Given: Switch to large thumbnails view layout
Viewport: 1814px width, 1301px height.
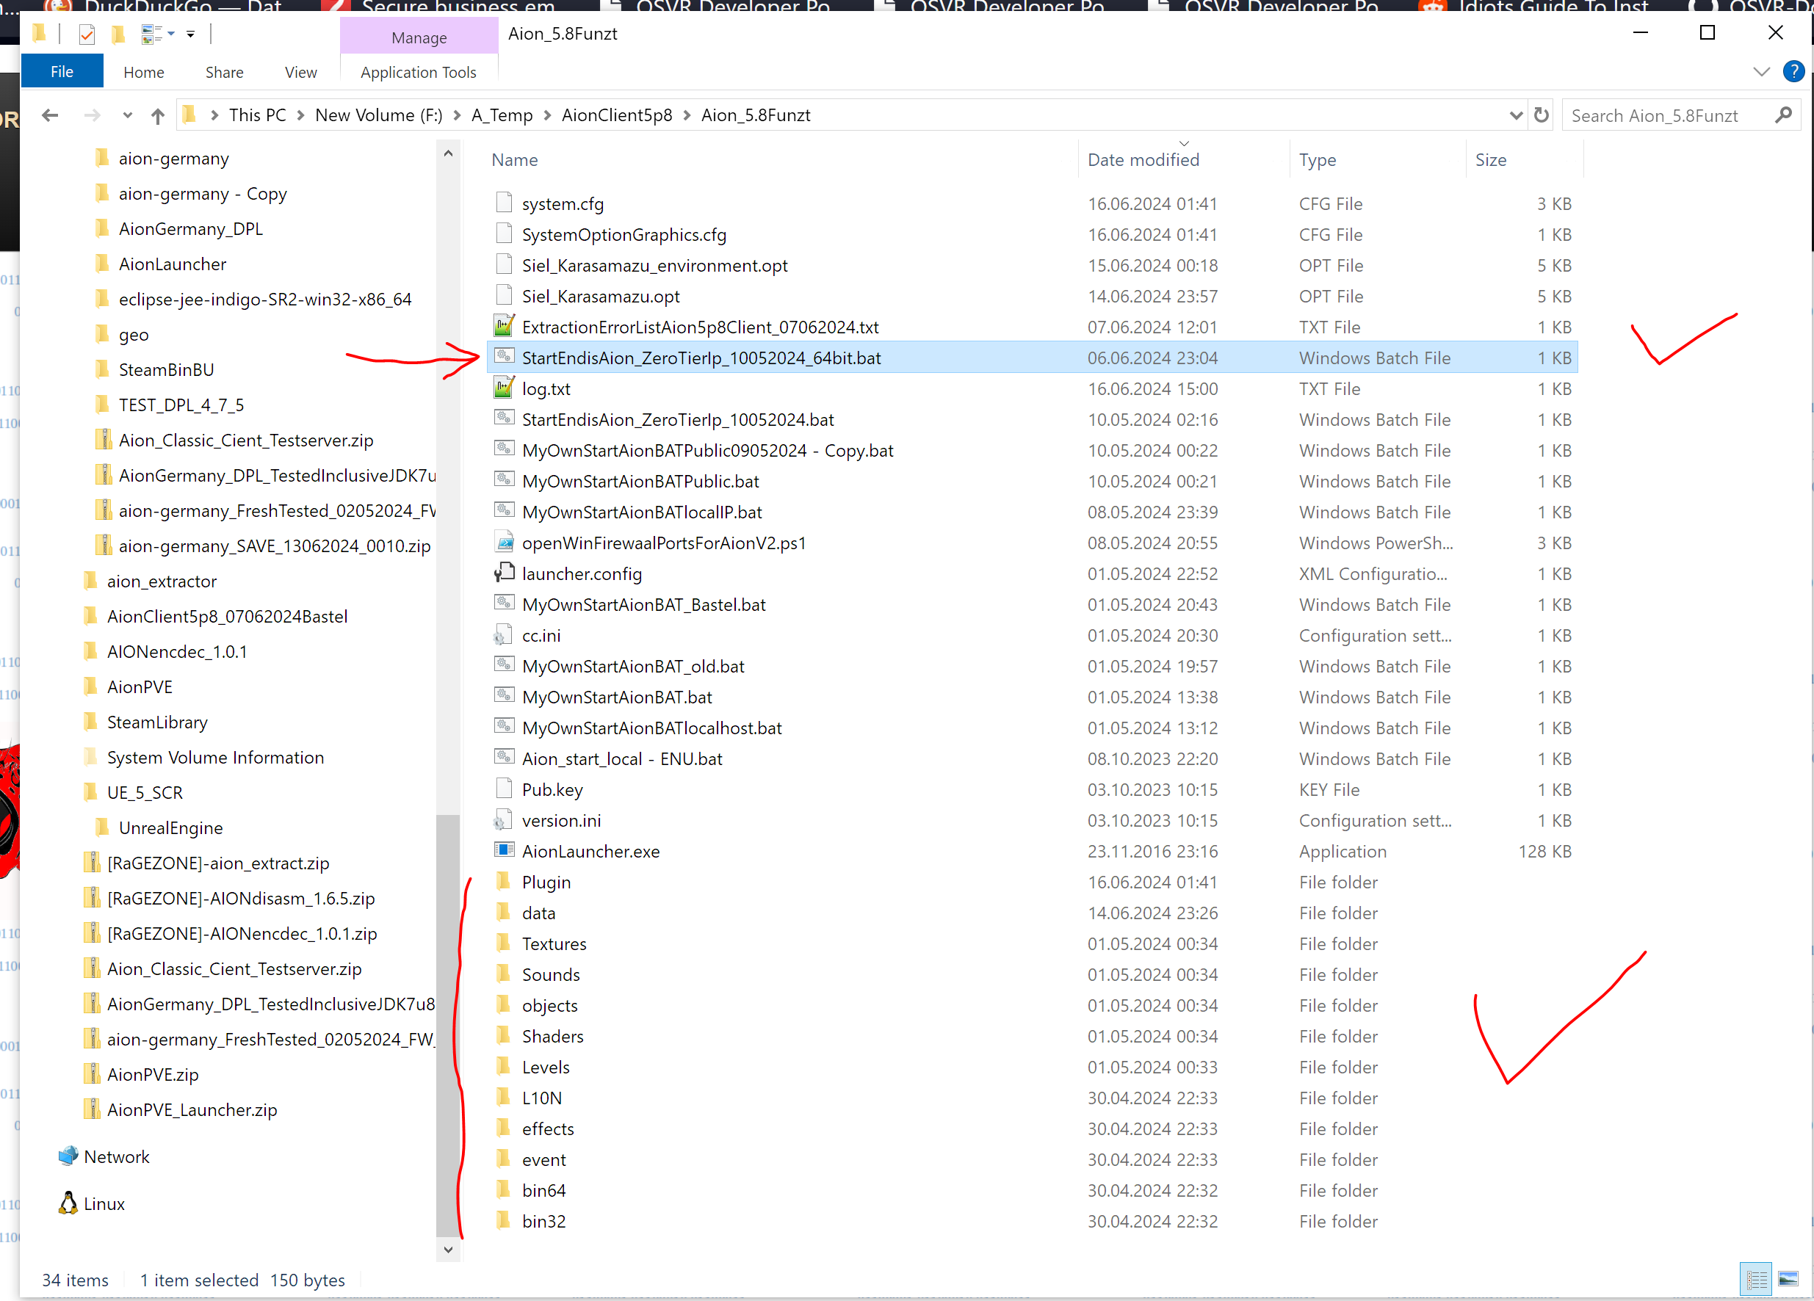Looking at the screenshot, I should tap(1788, 1280).
